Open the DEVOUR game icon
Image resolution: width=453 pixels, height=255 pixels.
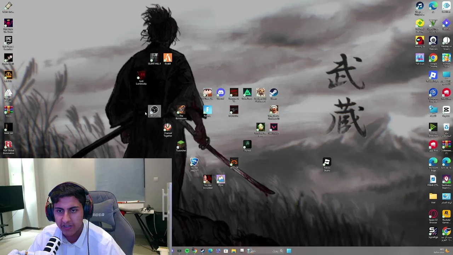pos(234,163)
